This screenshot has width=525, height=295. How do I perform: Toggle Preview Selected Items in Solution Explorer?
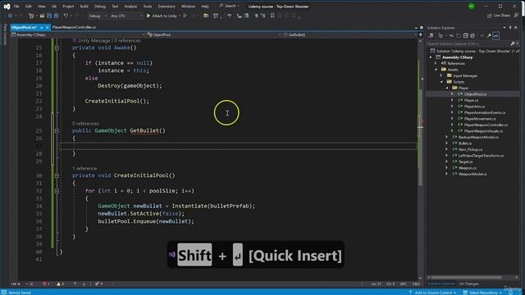coord(495,36)
